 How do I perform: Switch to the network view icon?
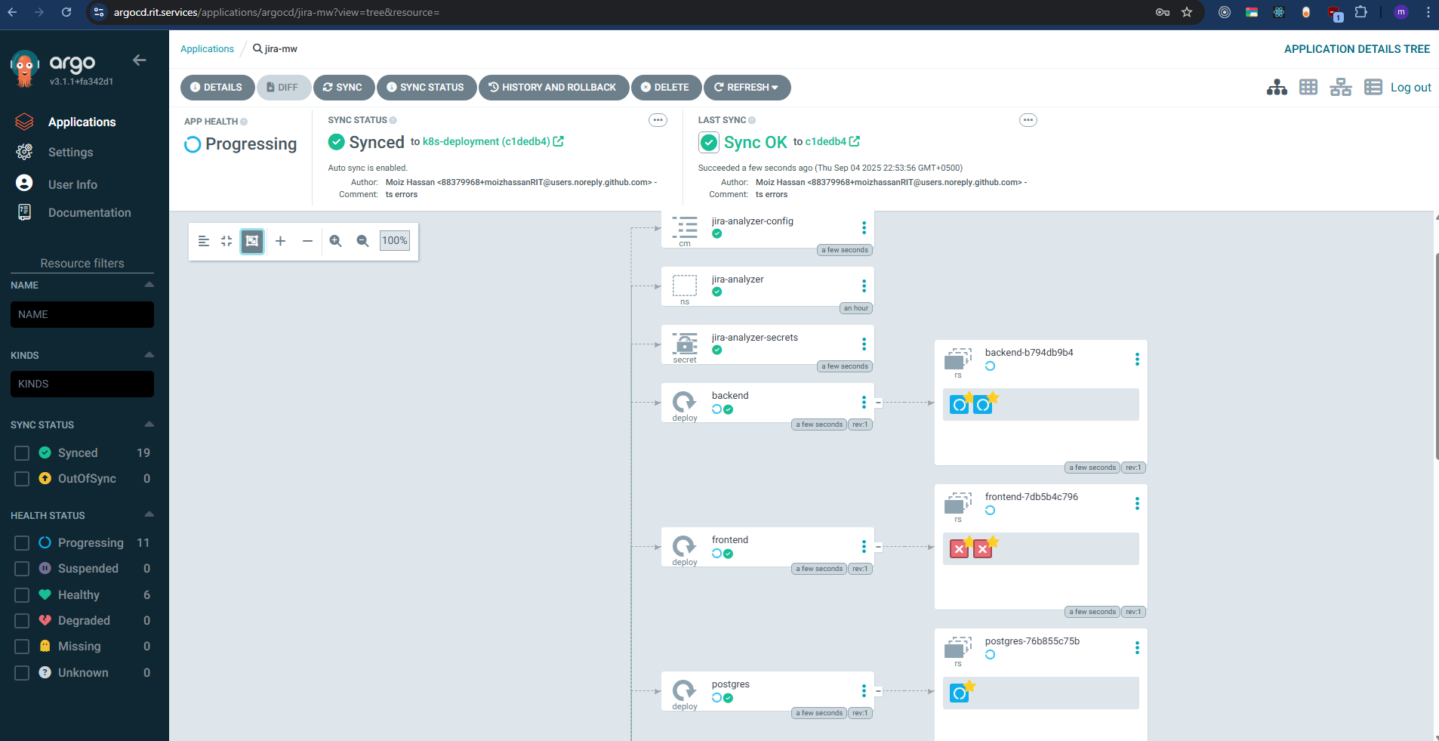tap(1341, 88)
